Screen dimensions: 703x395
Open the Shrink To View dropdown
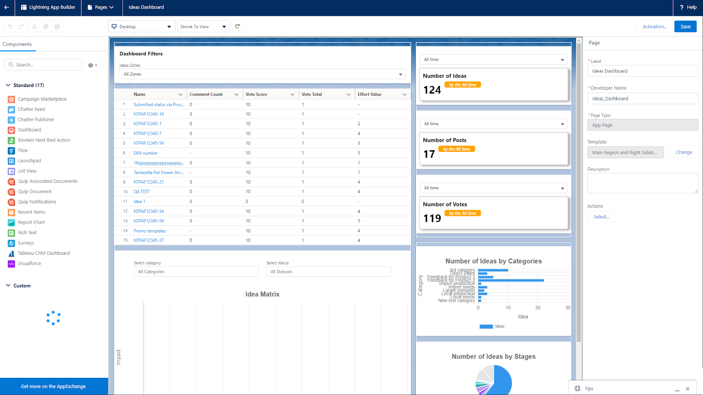click(203, 27)
